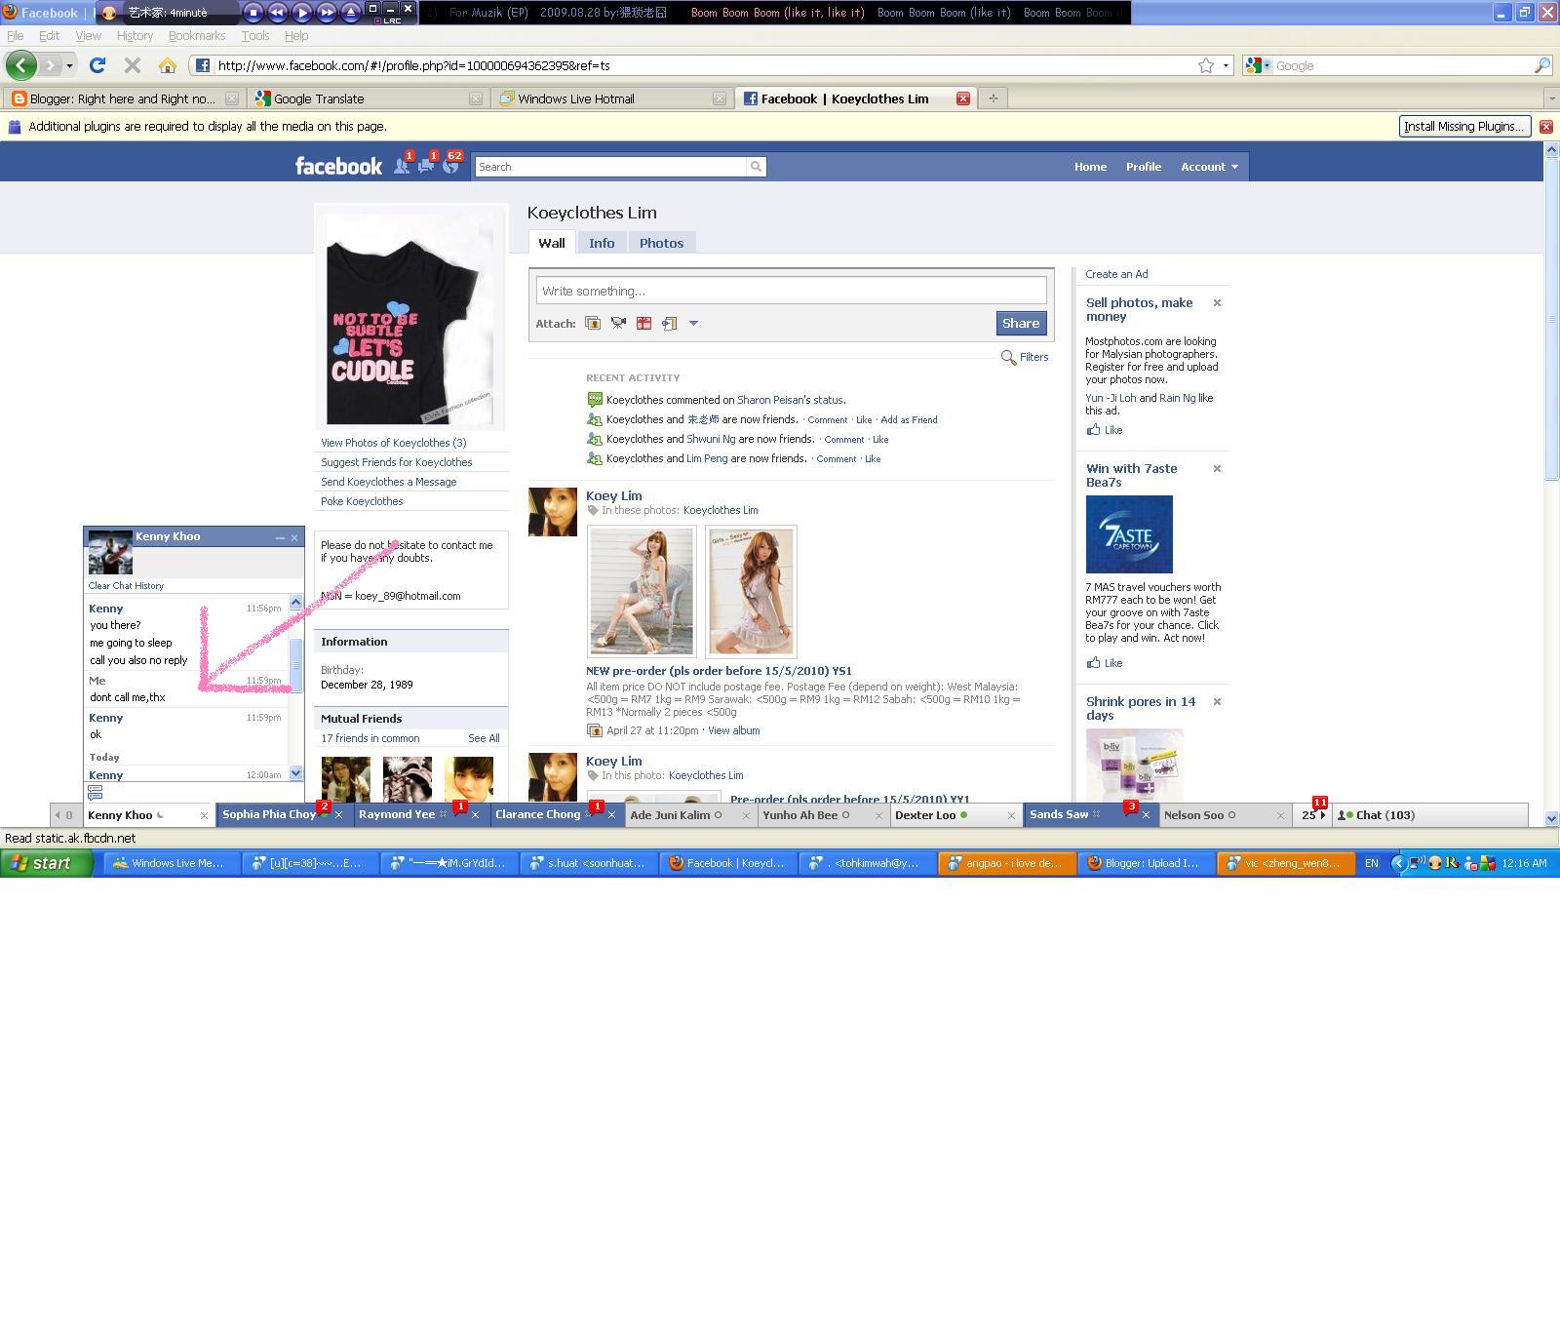
Task: Attach a photo icon
Action: click(593, 323)
